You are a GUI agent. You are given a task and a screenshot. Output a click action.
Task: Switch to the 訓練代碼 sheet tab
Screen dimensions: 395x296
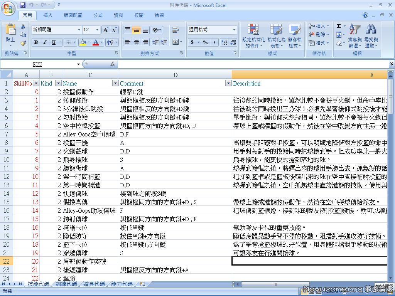66,284
